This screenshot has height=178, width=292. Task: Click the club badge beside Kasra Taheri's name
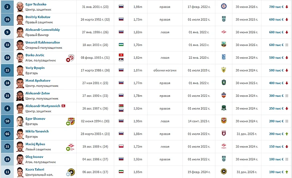coord(71,172)
